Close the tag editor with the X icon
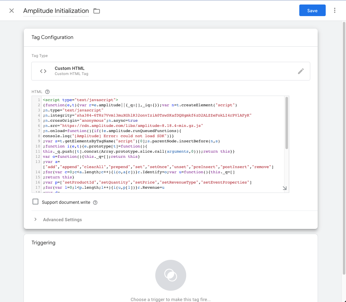 [x=12, y=11]
